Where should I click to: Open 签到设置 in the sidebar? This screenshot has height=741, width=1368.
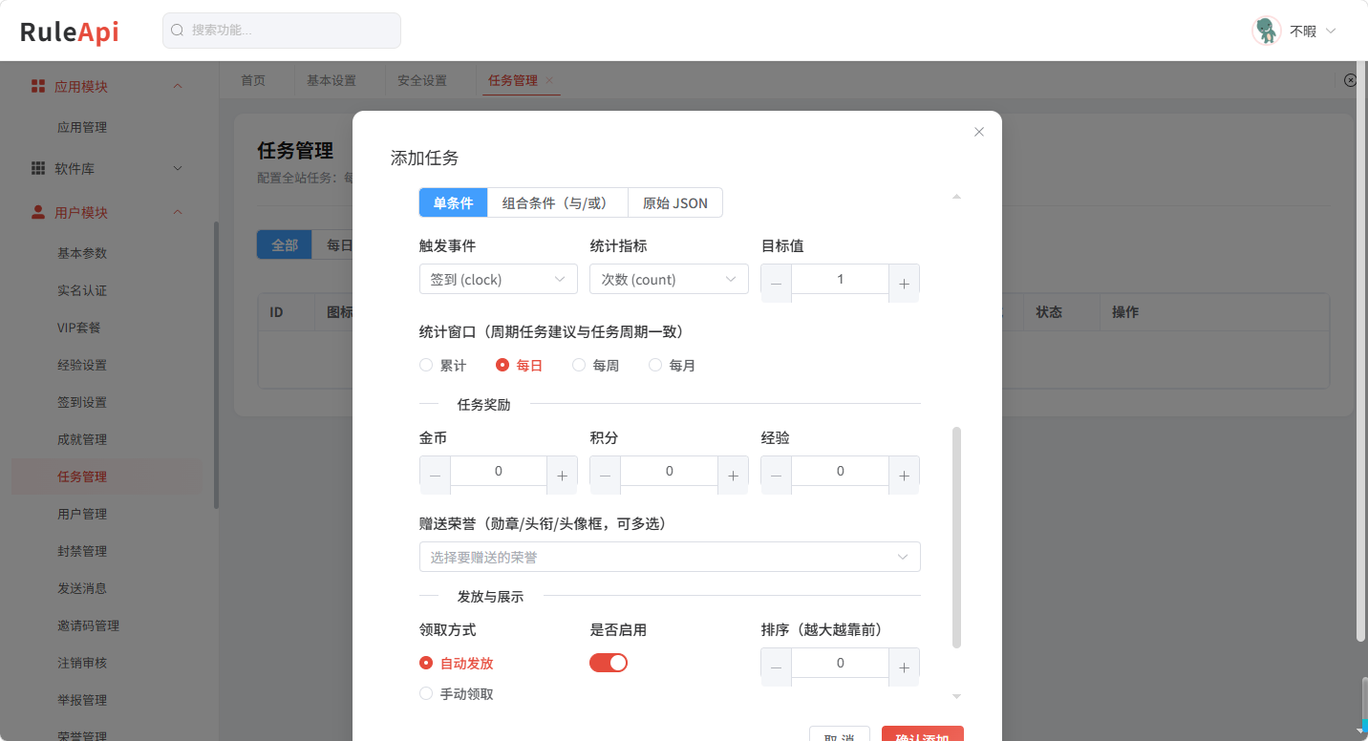82,402
